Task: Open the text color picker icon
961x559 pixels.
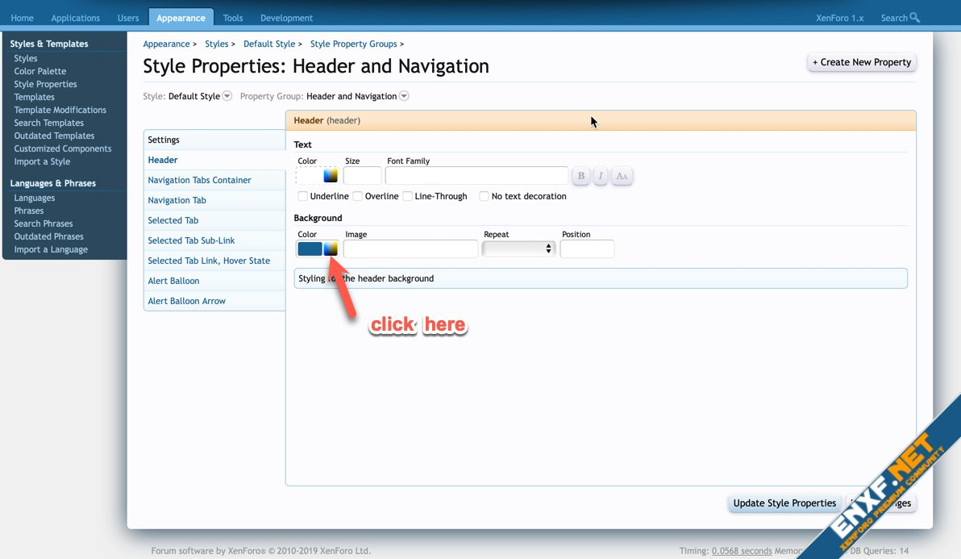Action: point(331,176)
